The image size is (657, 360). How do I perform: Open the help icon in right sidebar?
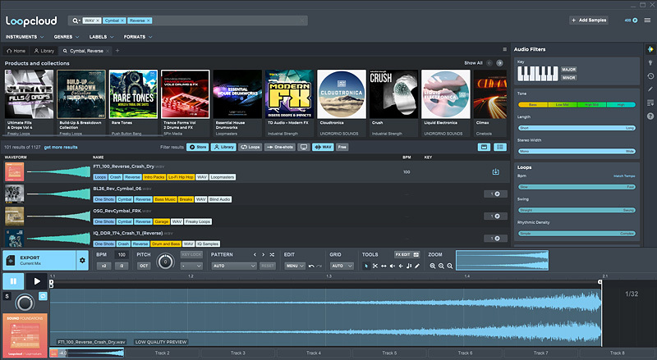pos(650,116)
